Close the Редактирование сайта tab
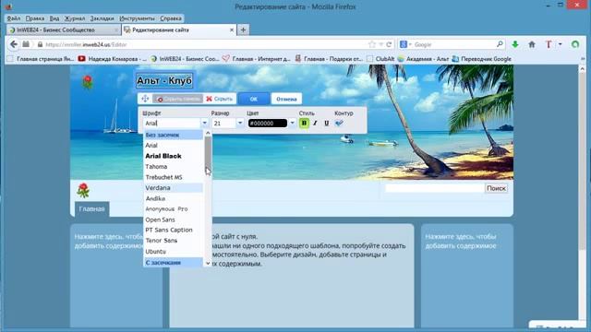 click(x=232, y=30)
